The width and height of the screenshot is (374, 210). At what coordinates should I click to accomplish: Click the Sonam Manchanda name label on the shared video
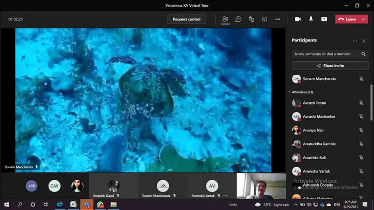coord(21,167)
